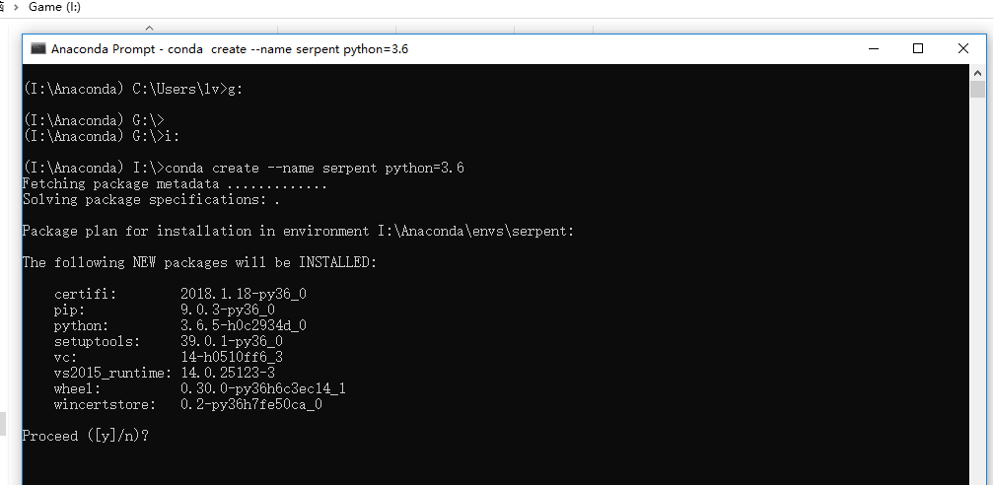This screenshot has height=485, width=993.
Task: Click the 'Proceed ([y]/n)?' prompt line
Action: point(86,436)
